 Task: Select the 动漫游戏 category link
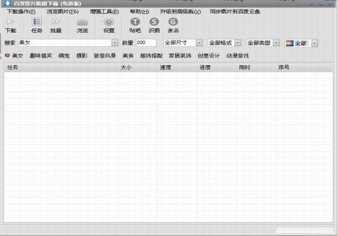[237, 56]
